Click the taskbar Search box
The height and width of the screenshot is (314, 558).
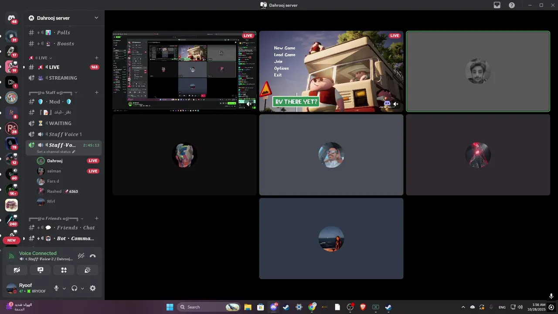point(209,307)
